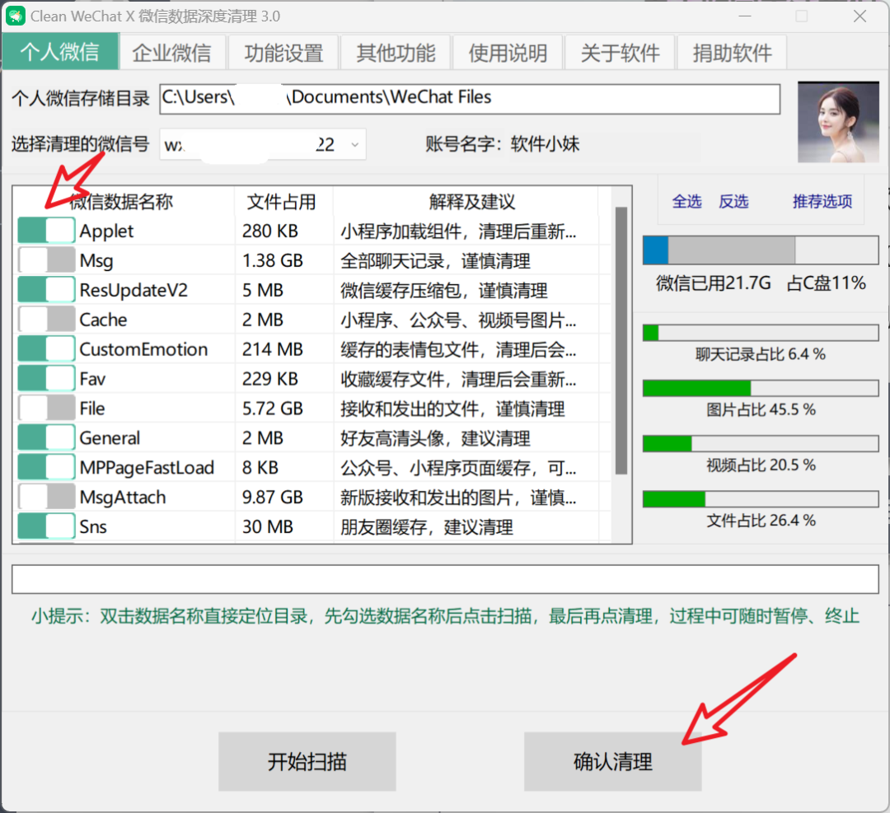Click the 视频占比 progress bar
The width and height of the screenshot is (890, 813).
(x=761, y=444)
